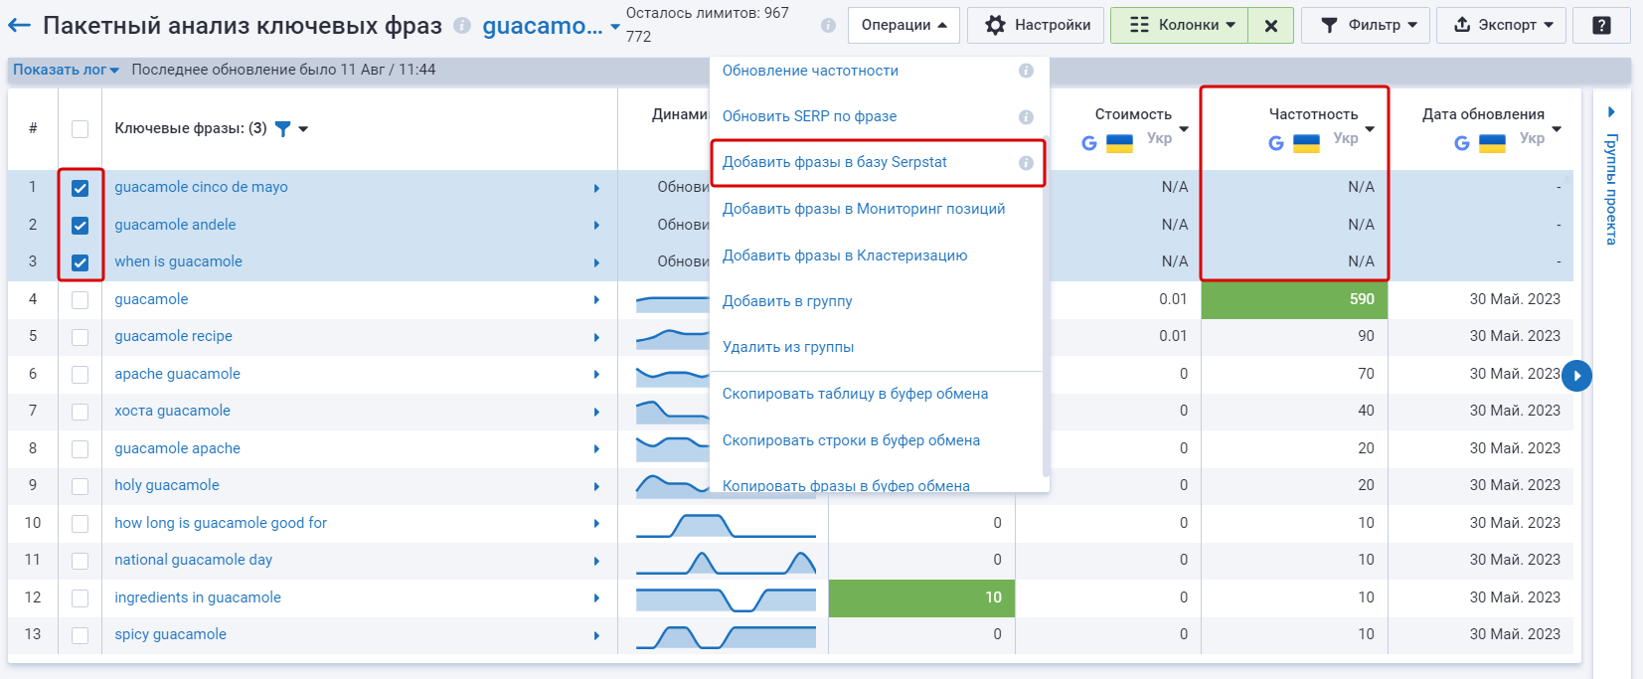
Task: Open the Операции dropdown
Action: 904,25
